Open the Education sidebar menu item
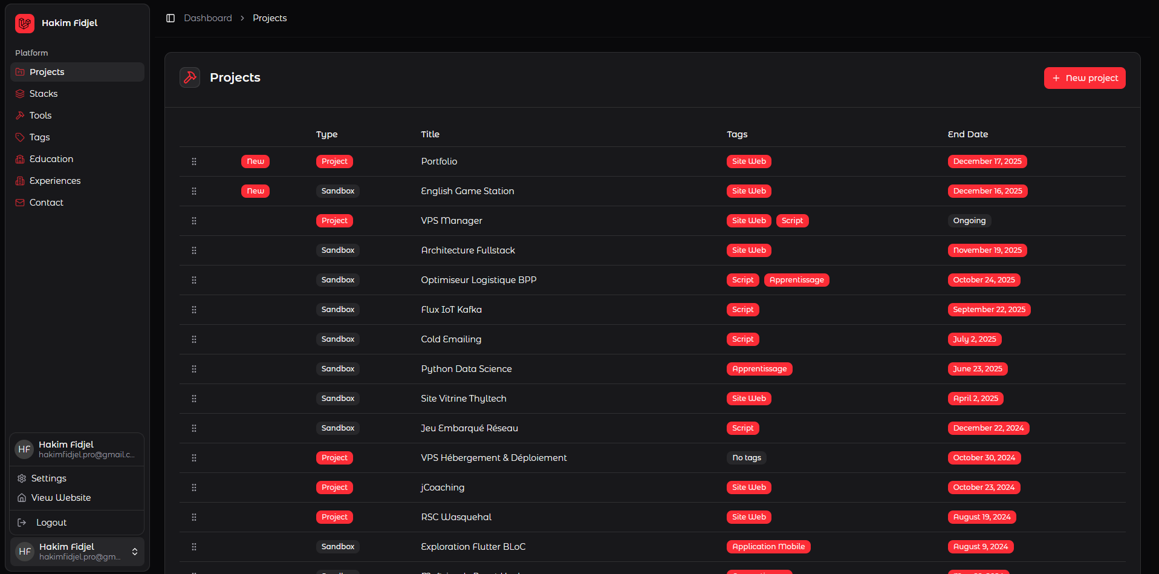Image resolution: width=1159 pixels, height=574 pixels. (x=51, y=159)
